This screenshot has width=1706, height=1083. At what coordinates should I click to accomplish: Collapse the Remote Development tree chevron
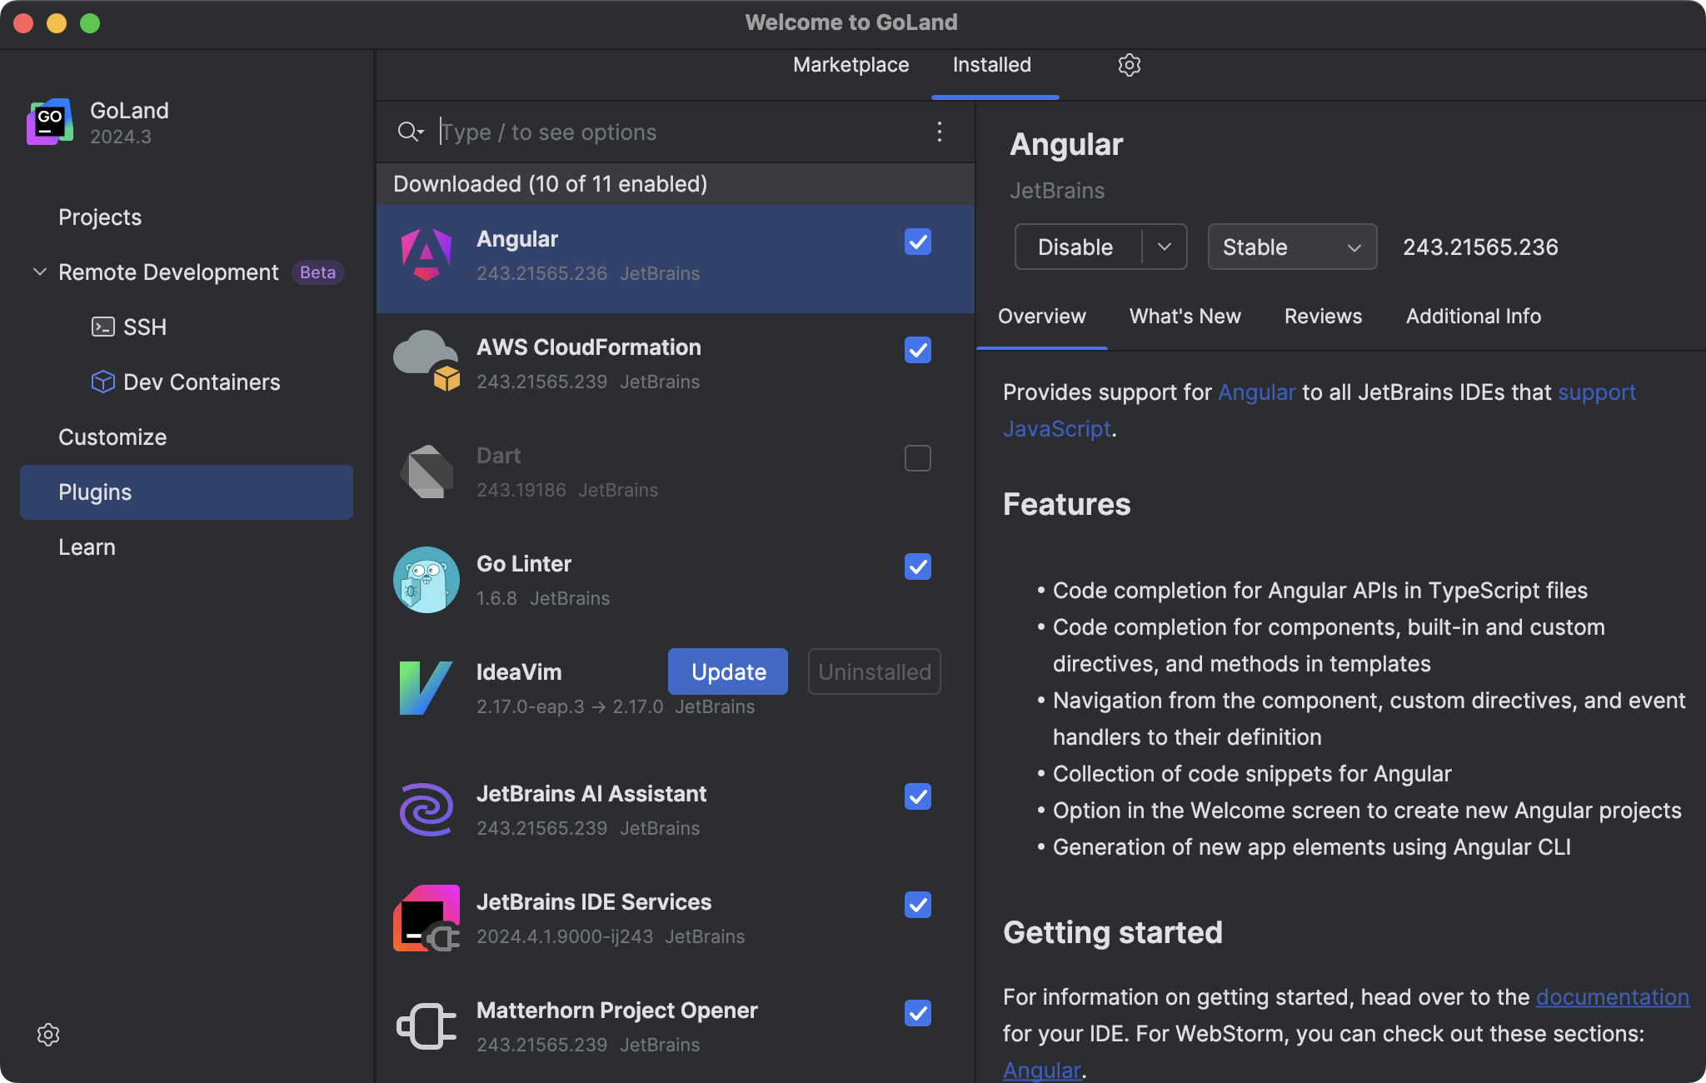pos(39,272)
